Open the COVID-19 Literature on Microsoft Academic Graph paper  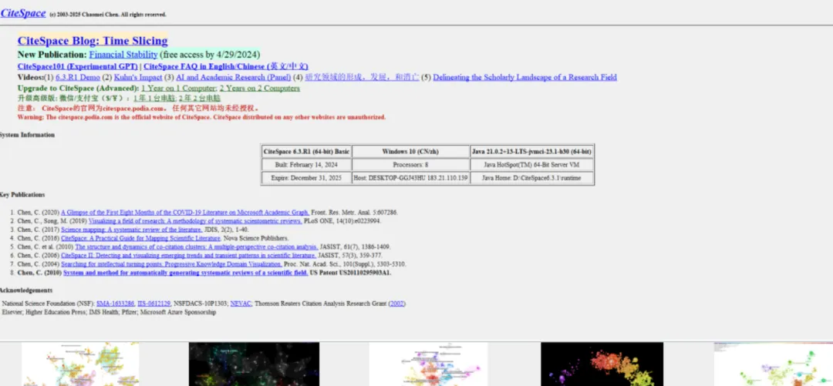[185, 213]
